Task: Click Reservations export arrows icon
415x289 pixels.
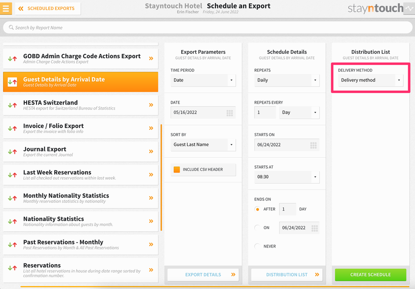Action: tap(13, 268)
